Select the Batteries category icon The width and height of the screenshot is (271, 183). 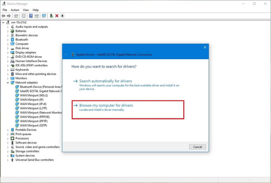12,31
